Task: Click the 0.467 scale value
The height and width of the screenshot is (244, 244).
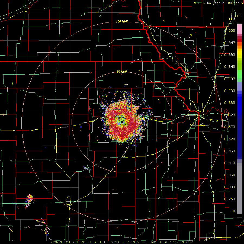Action: [x=230, y=151]
